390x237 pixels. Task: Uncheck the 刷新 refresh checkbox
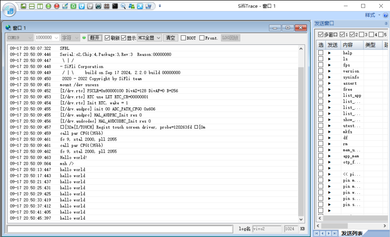coord(107,38)
